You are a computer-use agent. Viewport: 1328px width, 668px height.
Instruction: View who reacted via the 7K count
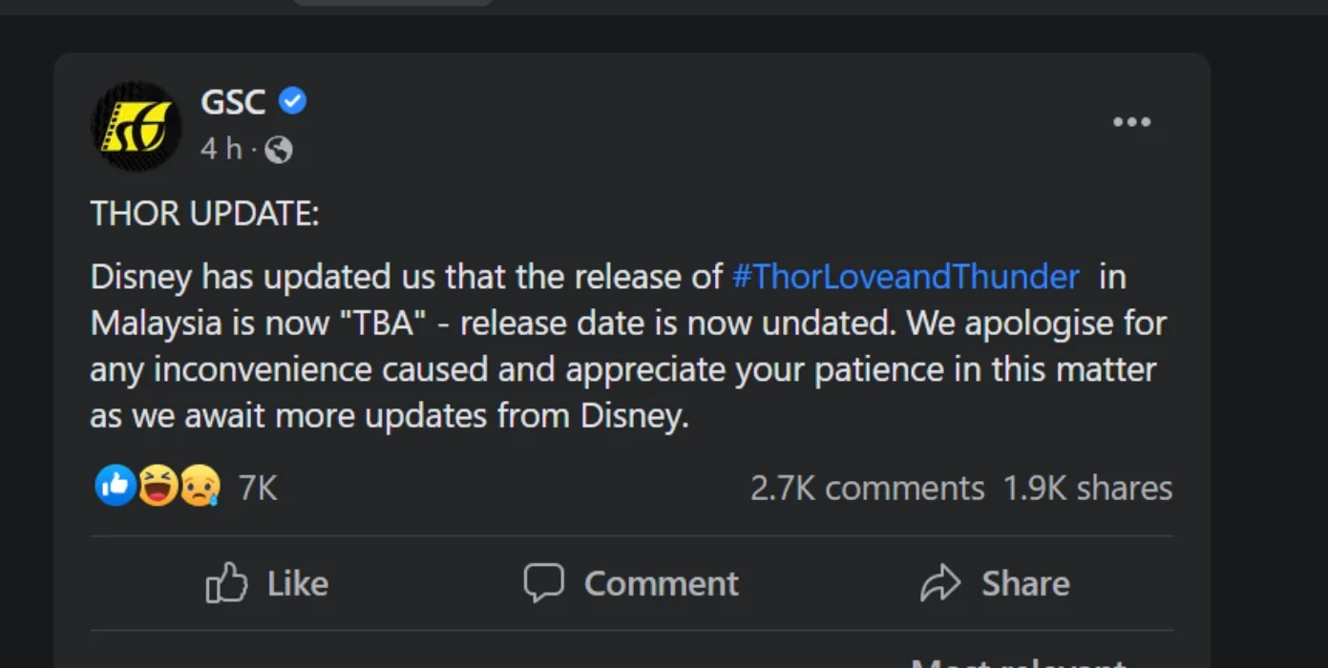257,489
